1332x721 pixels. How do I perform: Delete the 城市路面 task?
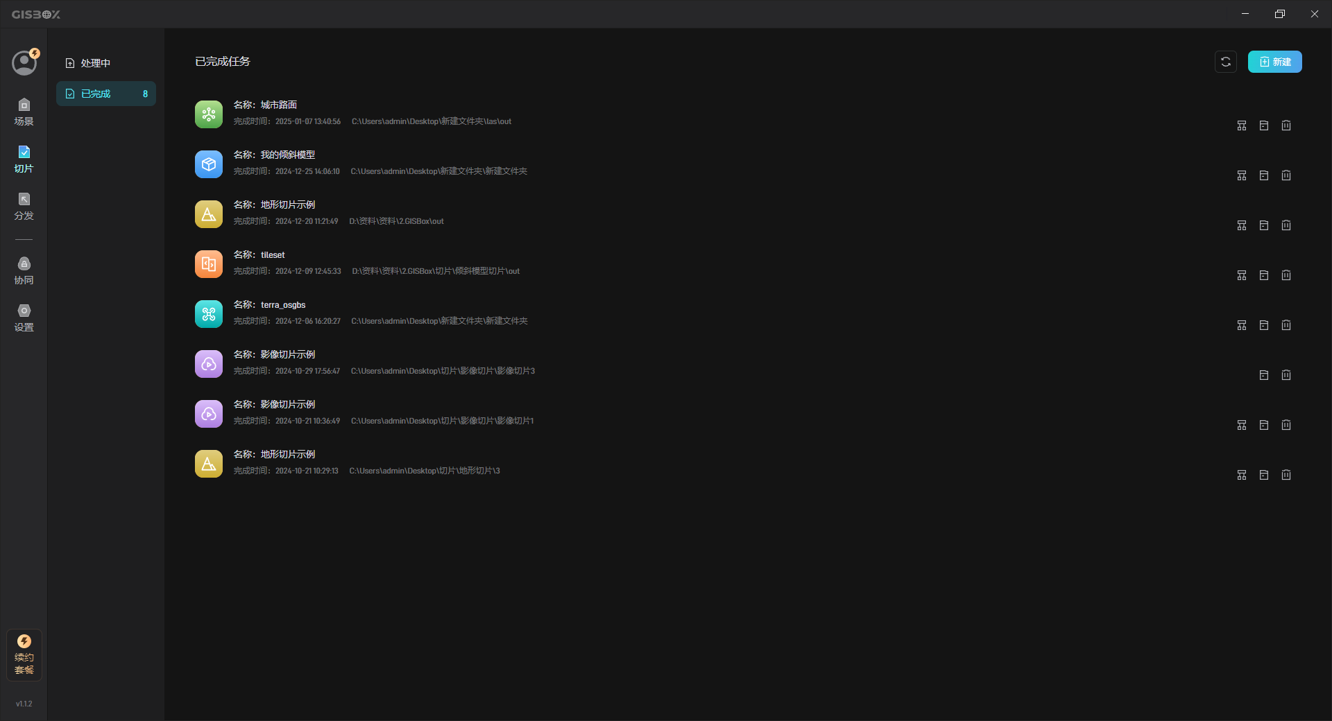tap(1286, 125)
